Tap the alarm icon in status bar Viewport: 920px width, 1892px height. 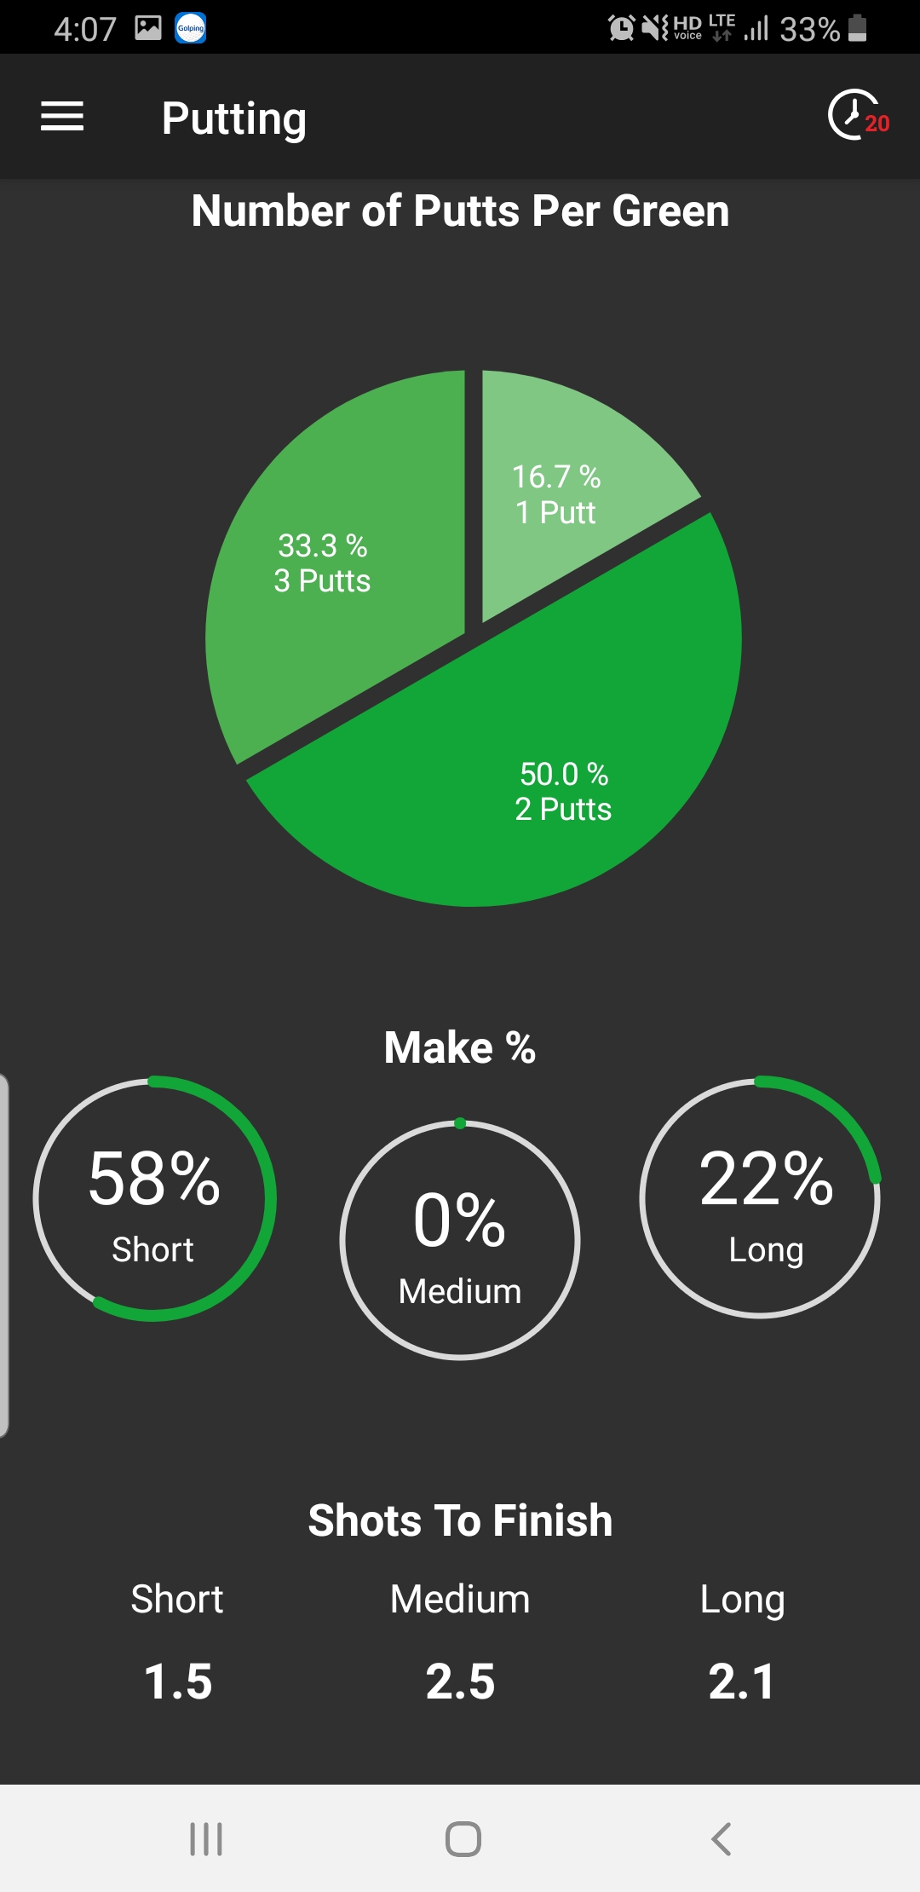tap(621, 28)
